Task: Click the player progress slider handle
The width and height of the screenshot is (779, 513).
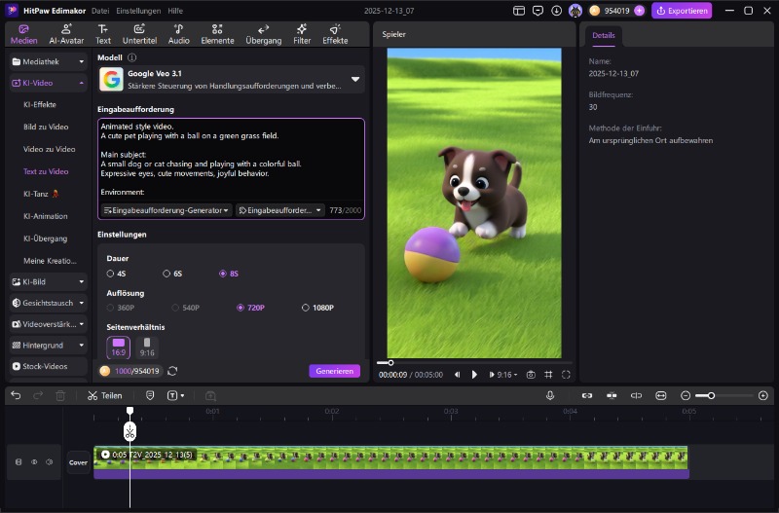Action: click(x=390, y=363)
